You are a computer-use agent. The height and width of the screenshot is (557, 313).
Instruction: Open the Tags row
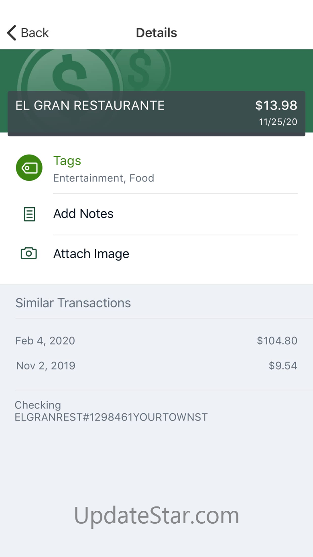tap(156, 169)
